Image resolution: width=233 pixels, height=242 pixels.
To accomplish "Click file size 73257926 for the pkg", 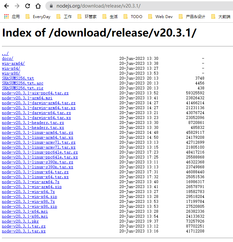I will point(195,222).
